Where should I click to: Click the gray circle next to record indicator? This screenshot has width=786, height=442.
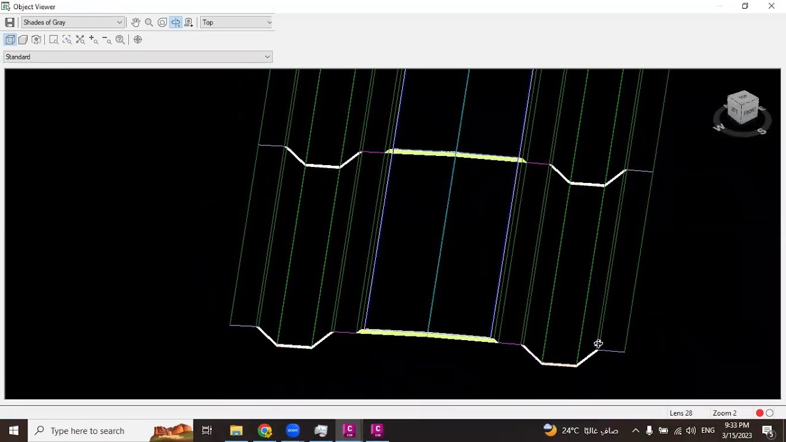tap(769, 413)
